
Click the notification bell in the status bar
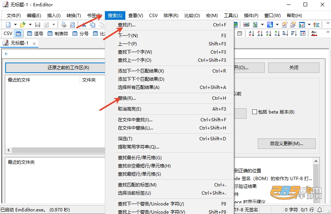[x=320, y=210]
